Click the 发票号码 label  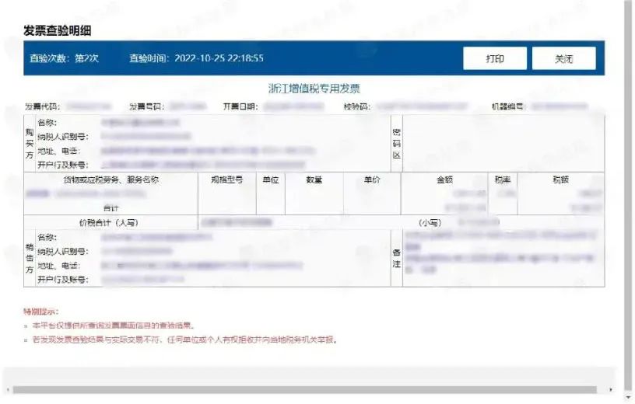tap(146, 106)
